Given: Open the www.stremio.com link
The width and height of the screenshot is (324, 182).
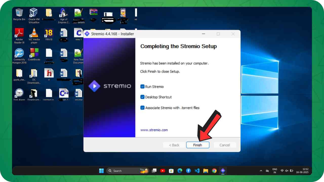Looking at the screenshot, I should pyautogui.click(x=154, y=130).
